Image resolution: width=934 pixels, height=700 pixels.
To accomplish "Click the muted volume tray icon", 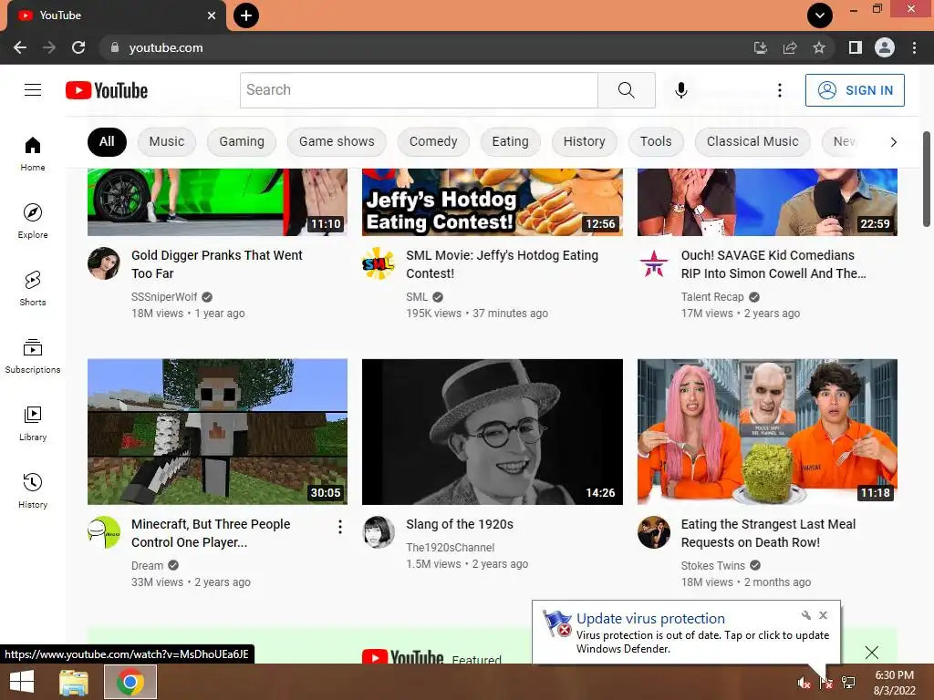I will (x=804, y=683).
